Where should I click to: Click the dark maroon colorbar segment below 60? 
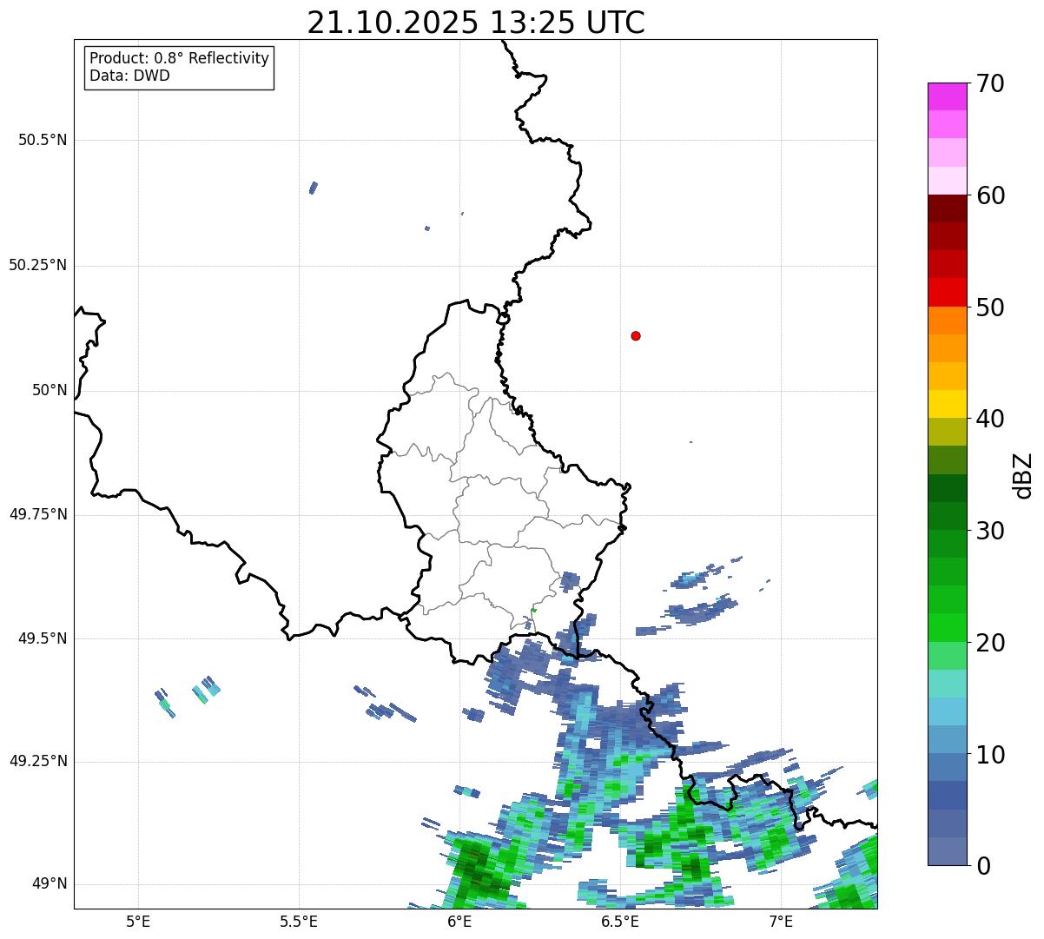coord(947,208)
